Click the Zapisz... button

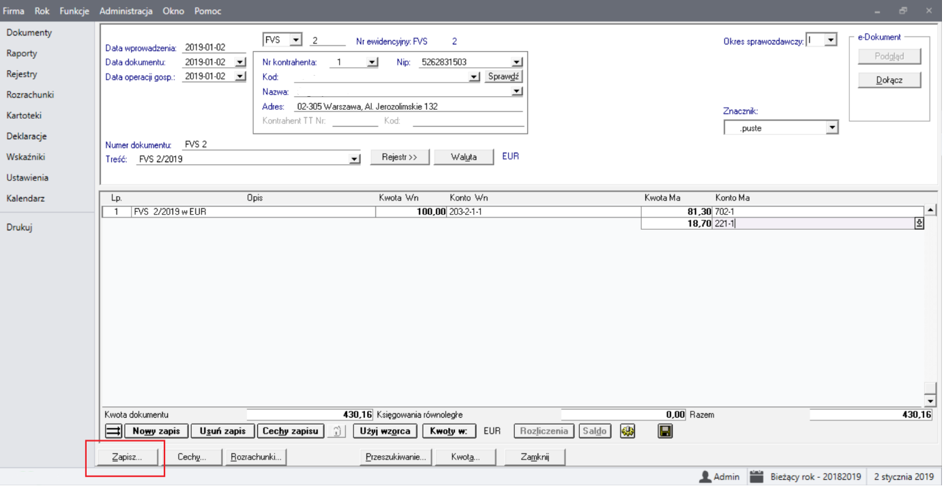(127, 457)
